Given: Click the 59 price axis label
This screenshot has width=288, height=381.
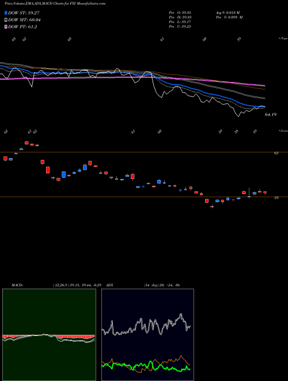Looking at the screenshot, I should pos(276,198).
